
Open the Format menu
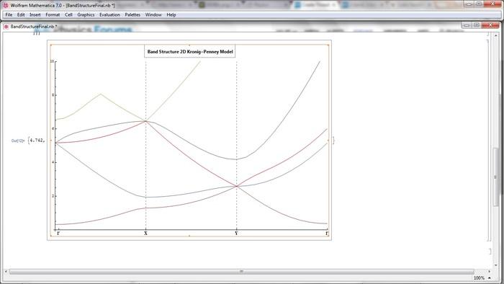[53, 15]
